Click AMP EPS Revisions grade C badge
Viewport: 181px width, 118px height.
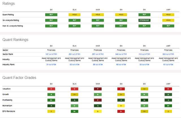168,111
